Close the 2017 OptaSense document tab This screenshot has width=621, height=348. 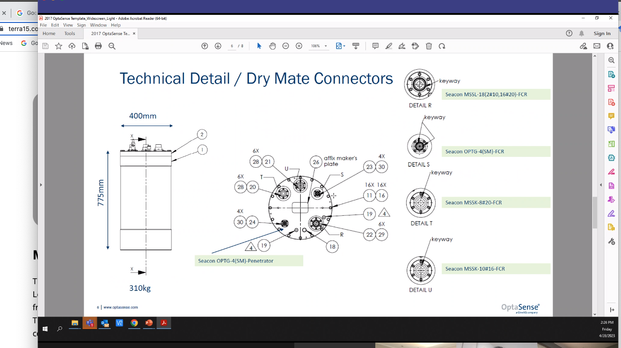[134, 33]
